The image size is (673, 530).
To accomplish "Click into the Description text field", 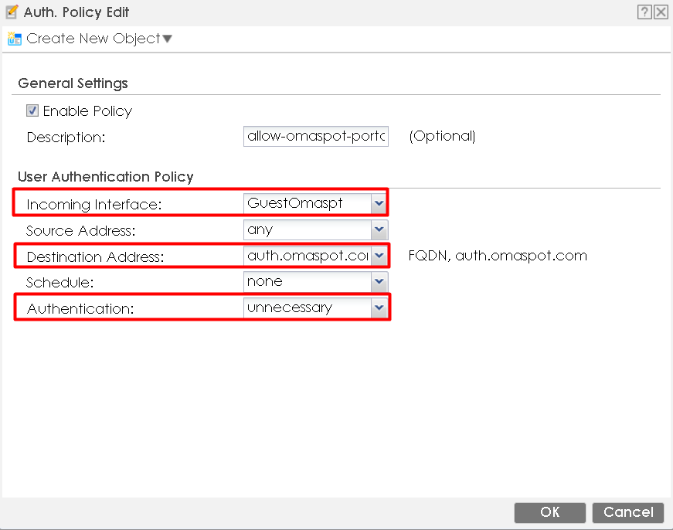I will 315,137.
